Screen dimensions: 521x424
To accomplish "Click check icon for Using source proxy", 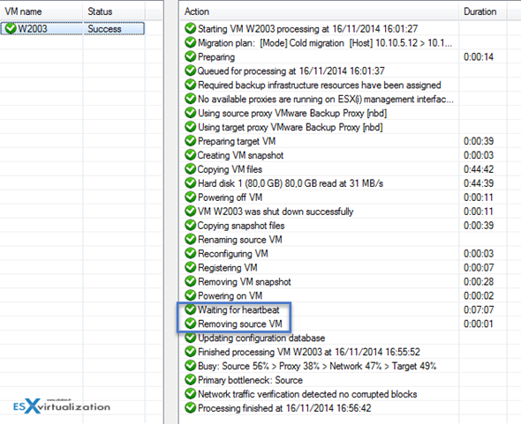I will [191, 113].
